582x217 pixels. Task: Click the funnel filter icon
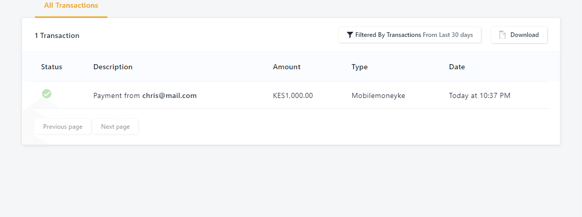[350, 35]
